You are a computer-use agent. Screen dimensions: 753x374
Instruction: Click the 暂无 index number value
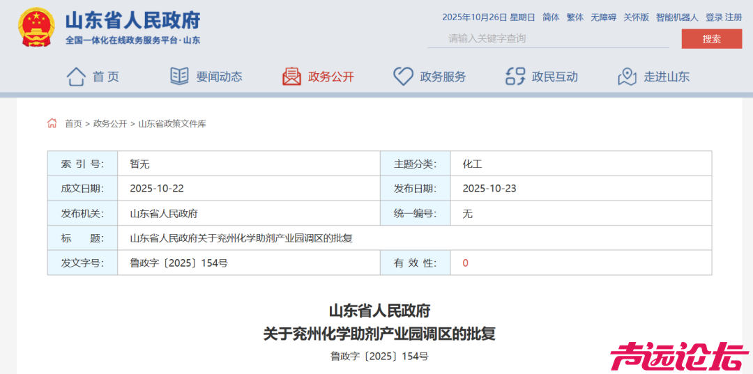[x=139, y=164]
